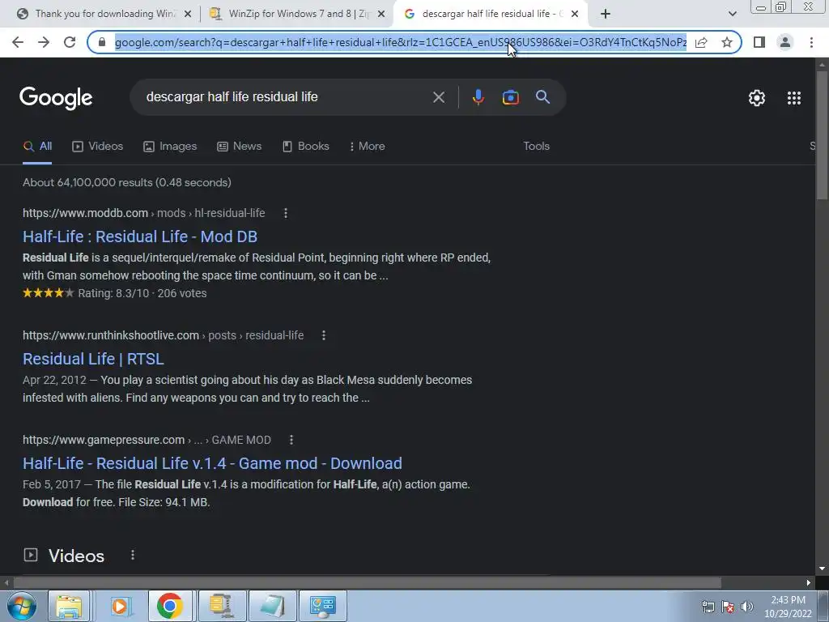The width and height of the screenshot is (829, 622).
Task: Open 'Half-Life - Residual Life v.1.4' download link
Action: (212, 463)
